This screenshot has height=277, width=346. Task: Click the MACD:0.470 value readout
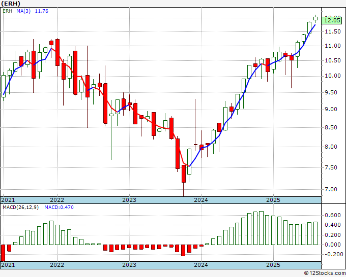coord(59,207)
